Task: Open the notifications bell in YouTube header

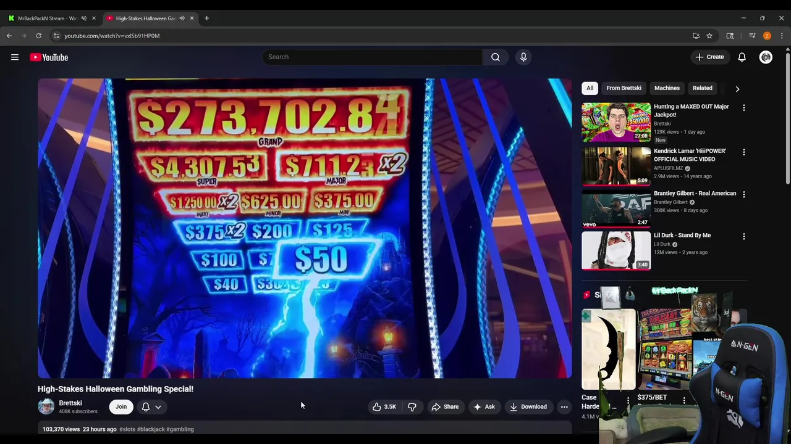Action: click(742, 57)
